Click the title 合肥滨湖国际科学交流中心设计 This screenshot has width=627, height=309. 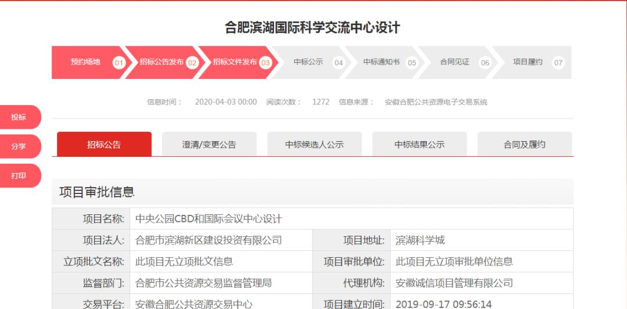click(x=312, y=28)
